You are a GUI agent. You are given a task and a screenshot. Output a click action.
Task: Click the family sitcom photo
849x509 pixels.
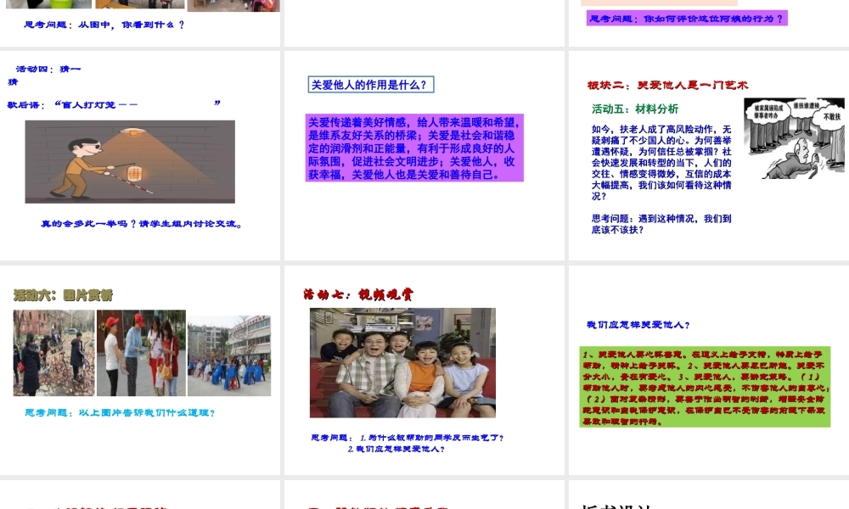402,363
